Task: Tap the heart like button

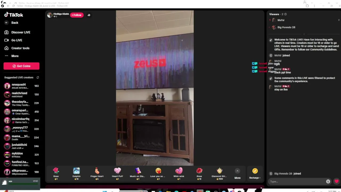Action: point(336,181)
